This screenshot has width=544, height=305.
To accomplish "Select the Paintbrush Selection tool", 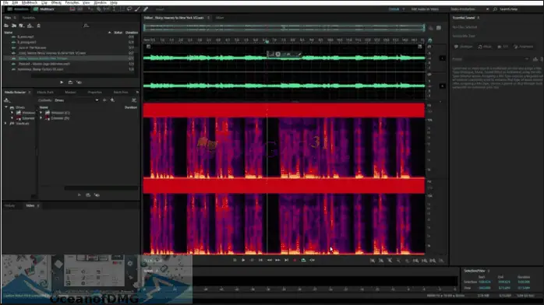I will (137, 9).
